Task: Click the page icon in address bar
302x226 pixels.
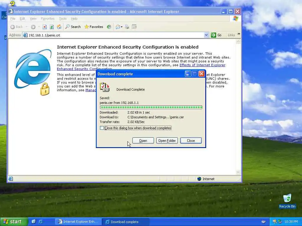Action: [25, 35]
